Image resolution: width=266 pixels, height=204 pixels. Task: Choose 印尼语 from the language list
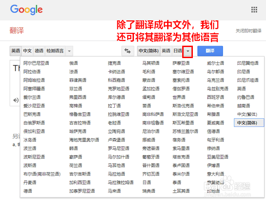pyautogui.click(x=243, y=72)
